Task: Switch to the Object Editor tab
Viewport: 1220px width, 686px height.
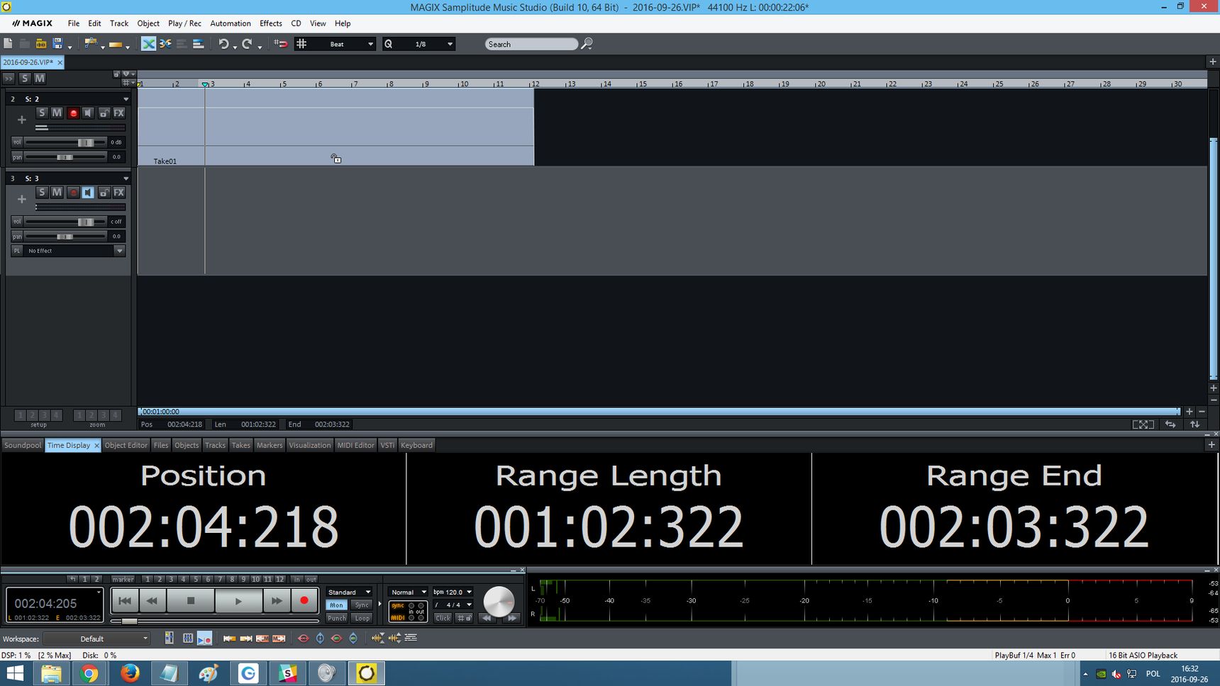Action: [126, 445]
